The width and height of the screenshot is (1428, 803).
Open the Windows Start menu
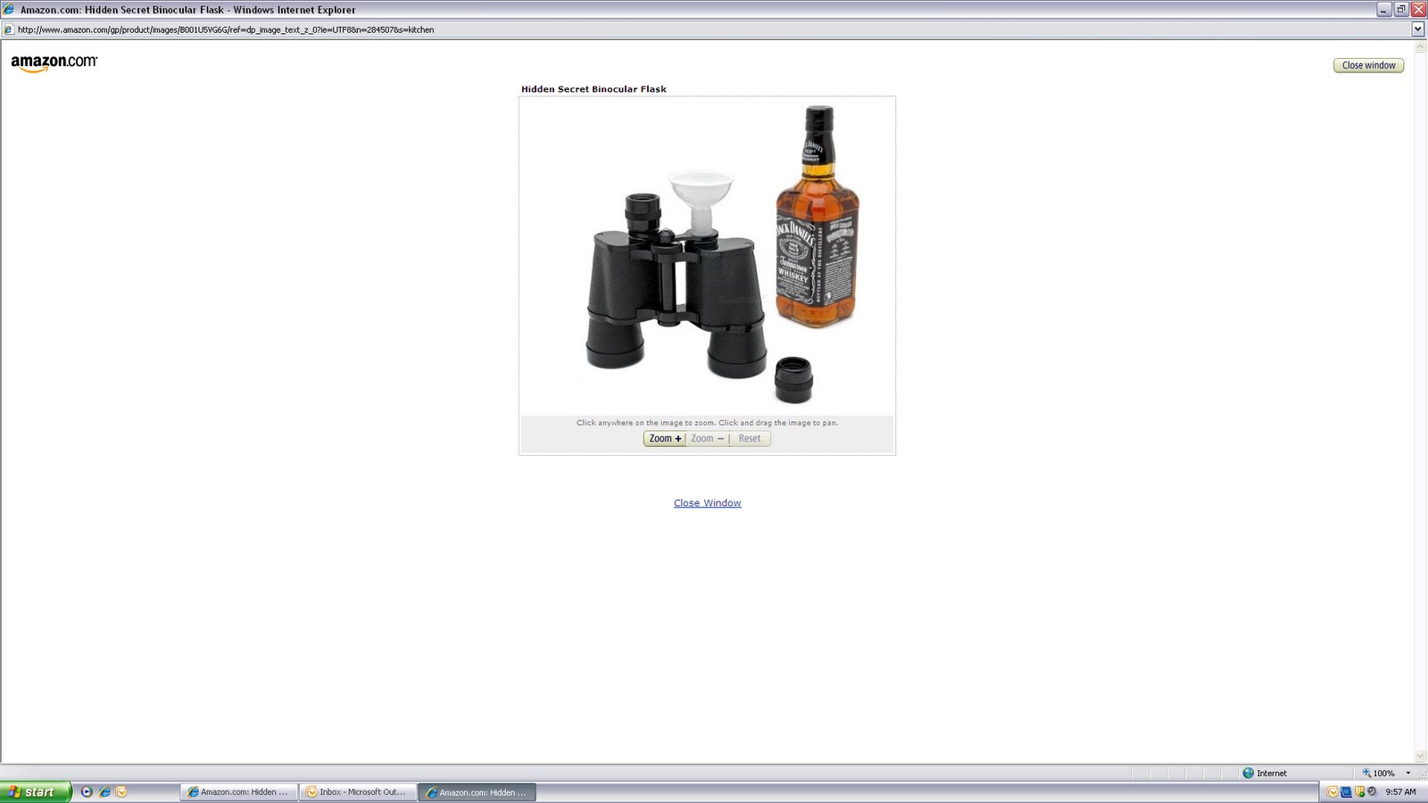[x=36, y=791]
